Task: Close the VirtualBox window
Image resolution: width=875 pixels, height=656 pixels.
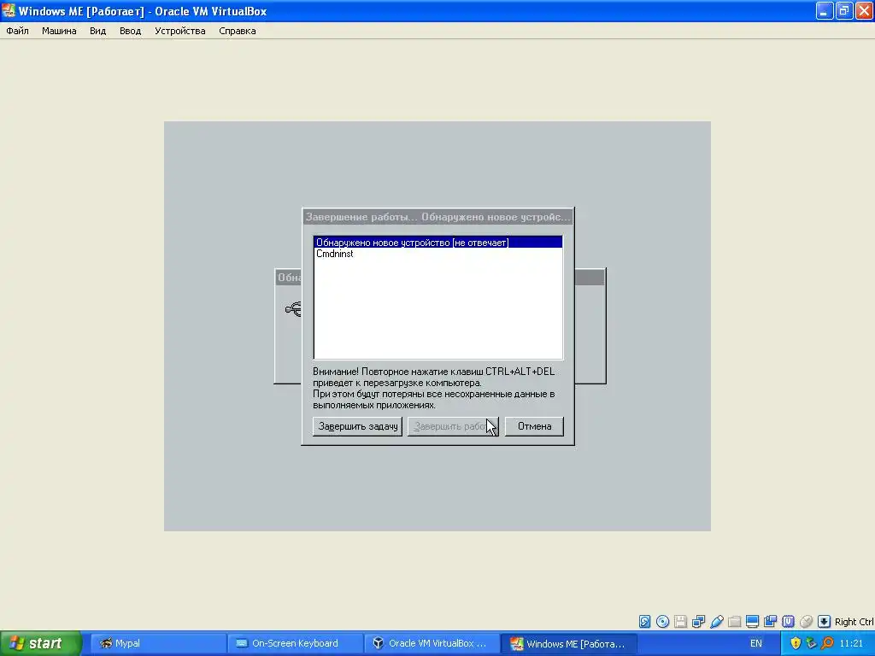Action: [x=864, y=10]
